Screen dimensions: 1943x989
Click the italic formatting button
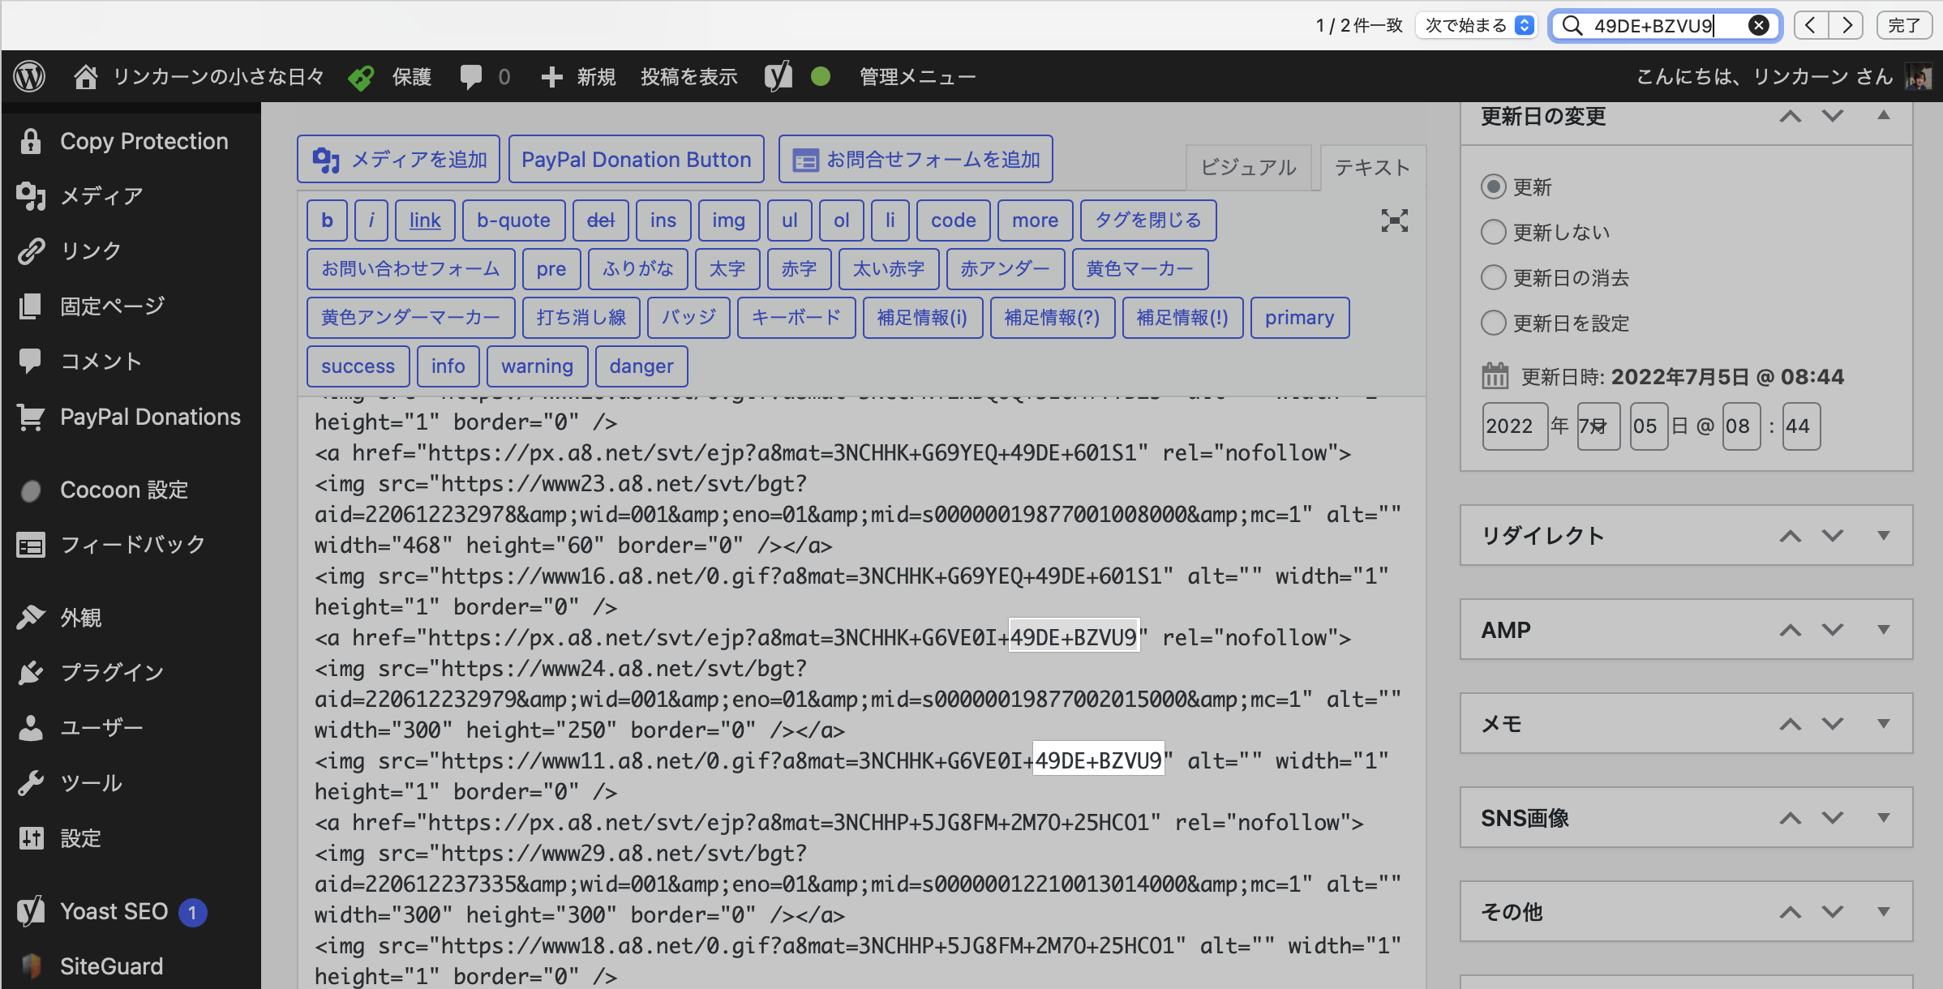(372, 220)
